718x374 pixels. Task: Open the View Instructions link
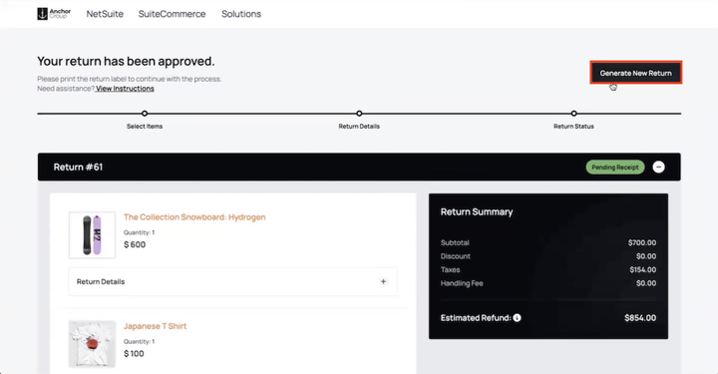pos(125,89)
